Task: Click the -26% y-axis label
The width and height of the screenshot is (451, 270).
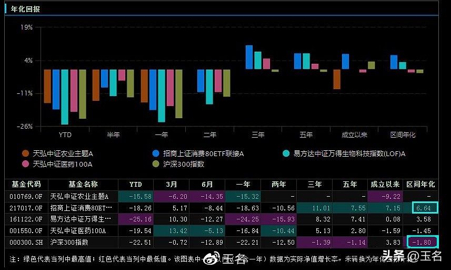Action: (24, 127)
